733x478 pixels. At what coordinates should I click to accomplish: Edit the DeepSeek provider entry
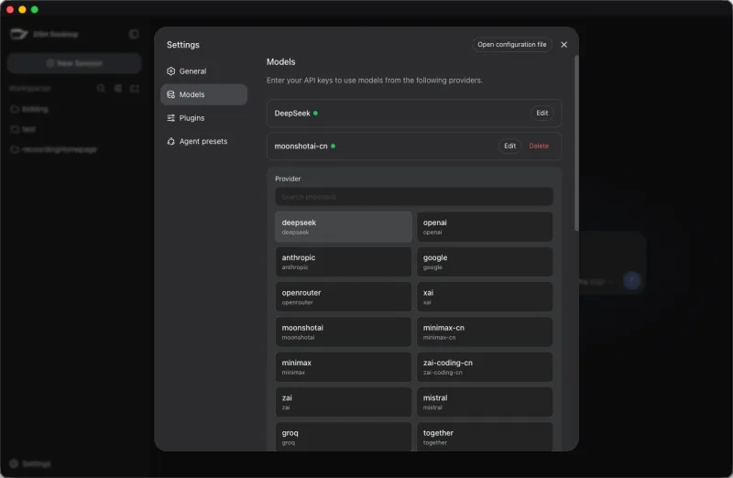tap(542, 113)
